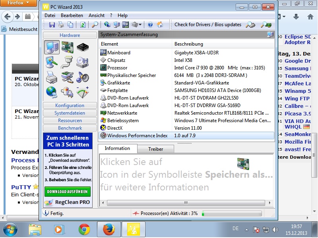Click first driver check magnifier icon
Screen dimensions: 318x238
coord(250,25)
